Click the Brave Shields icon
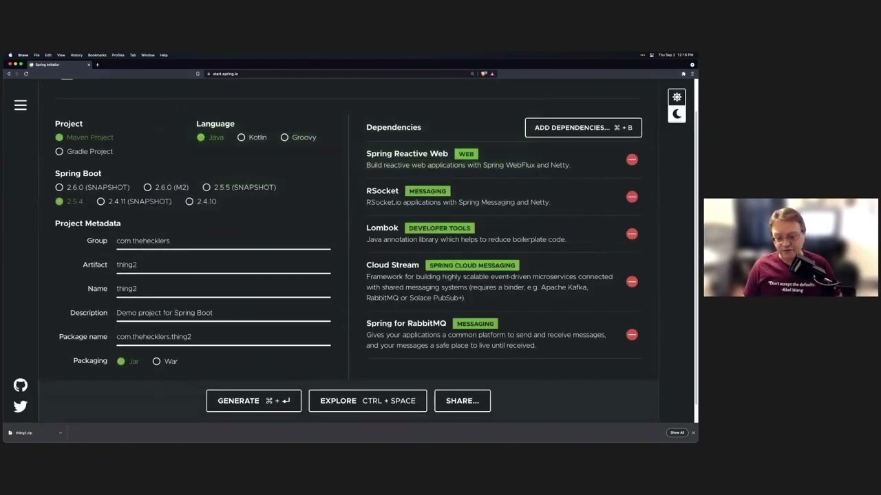The height and width of the screenshot is (495, 881). pyautogui.click(x=484, y=74)
